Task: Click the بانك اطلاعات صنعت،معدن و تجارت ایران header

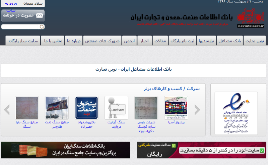Action: [182, 17]
